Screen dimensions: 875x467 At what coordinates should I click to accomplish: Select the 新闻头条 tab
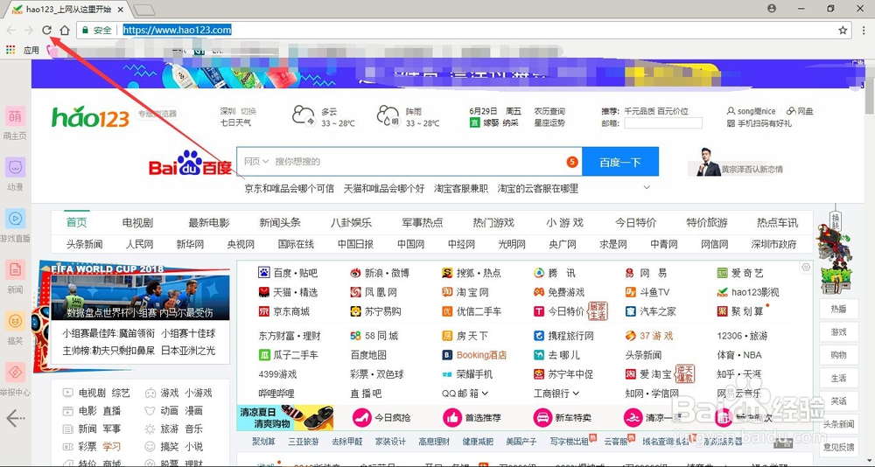280,223
